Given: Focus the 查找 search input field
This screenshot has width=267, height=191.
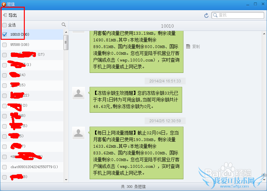Looking at the screenshot, I should (238, 15).
